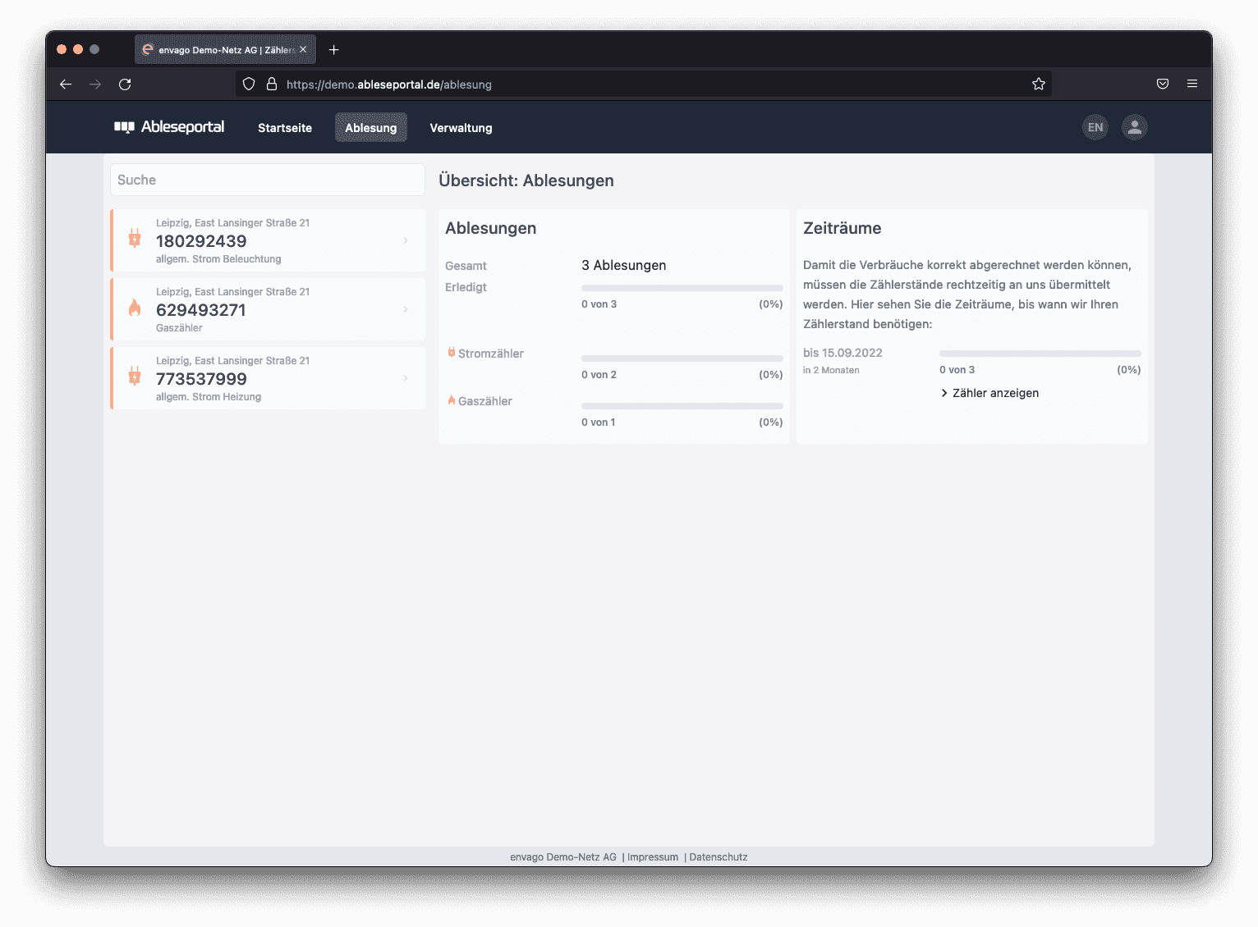Click the Suche search field
Viewport: 1258px width, 927px height.
coord(268,180)
